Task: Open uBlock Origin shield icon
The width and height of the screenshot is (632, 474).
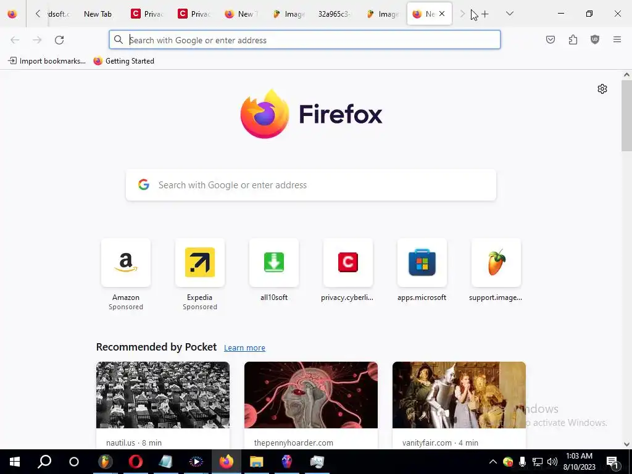Action: tap(595, 39)
